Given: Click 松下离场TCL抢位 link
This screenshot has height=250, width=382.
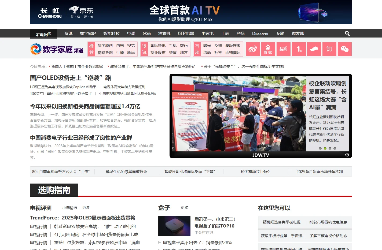Looking at the screenshot, I should point(255,172).
